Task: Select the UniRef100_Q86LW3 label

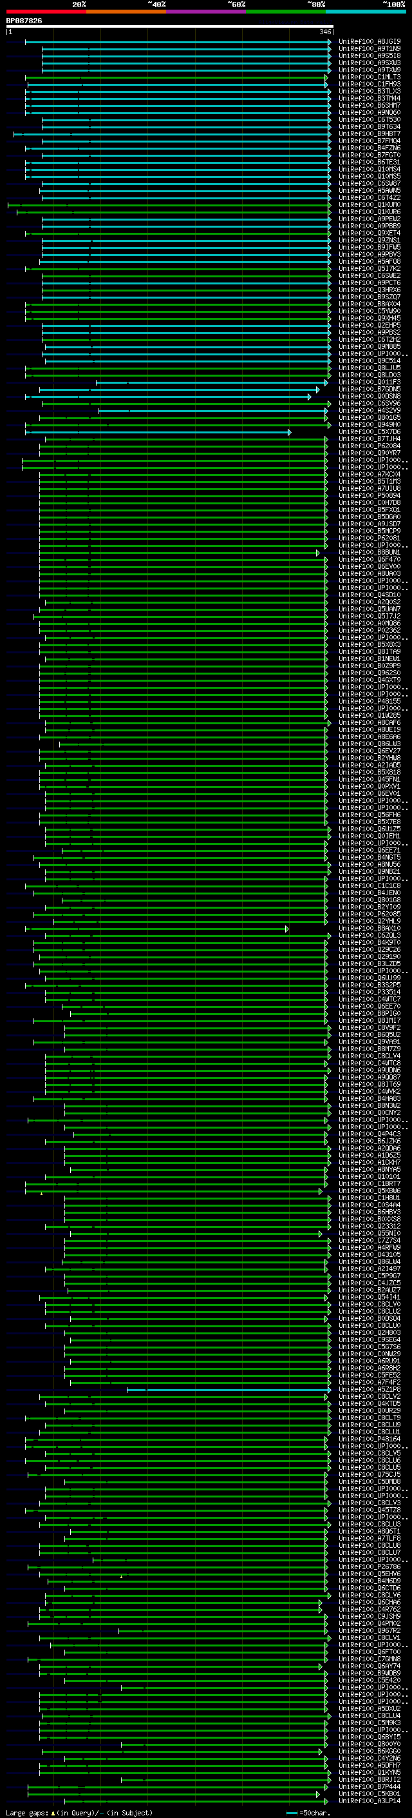Action: tap(370, 744)
